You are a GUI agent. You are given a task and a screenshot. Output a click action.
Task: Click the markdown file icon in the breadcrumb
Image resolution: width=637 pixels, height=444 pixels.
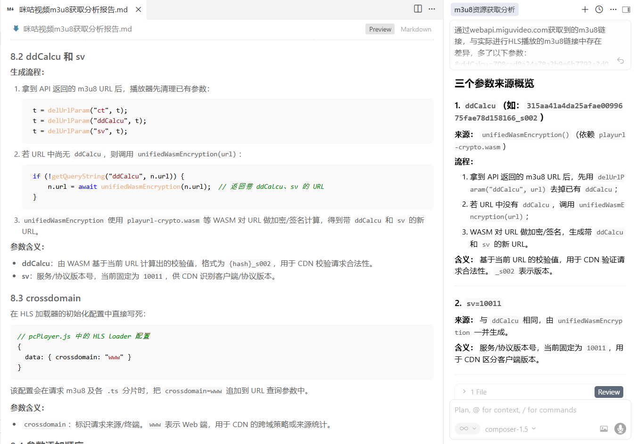16,29
